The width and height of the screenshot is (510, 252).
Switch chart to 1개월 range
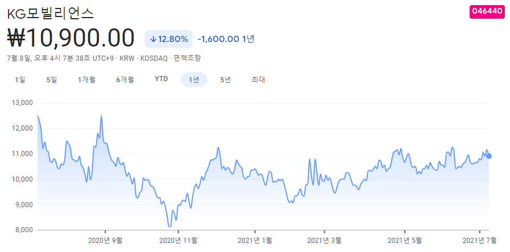[86, 79]
